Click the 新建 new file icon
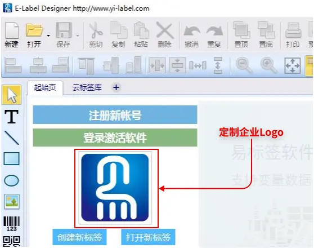 click(12, 35)
